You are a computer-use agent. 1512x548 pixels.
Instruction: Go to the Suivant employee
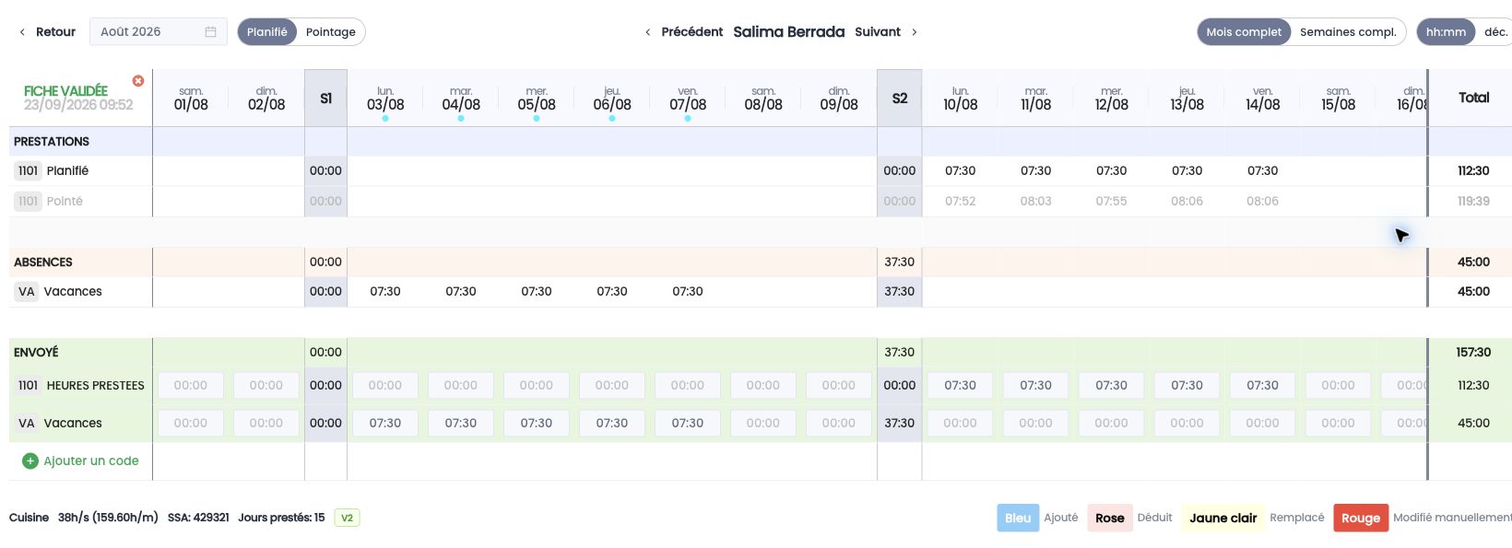tap(886, 31)
